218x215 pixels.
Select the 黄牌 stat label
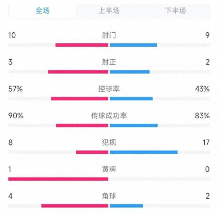pyautogui.click(x=109, y=169)
